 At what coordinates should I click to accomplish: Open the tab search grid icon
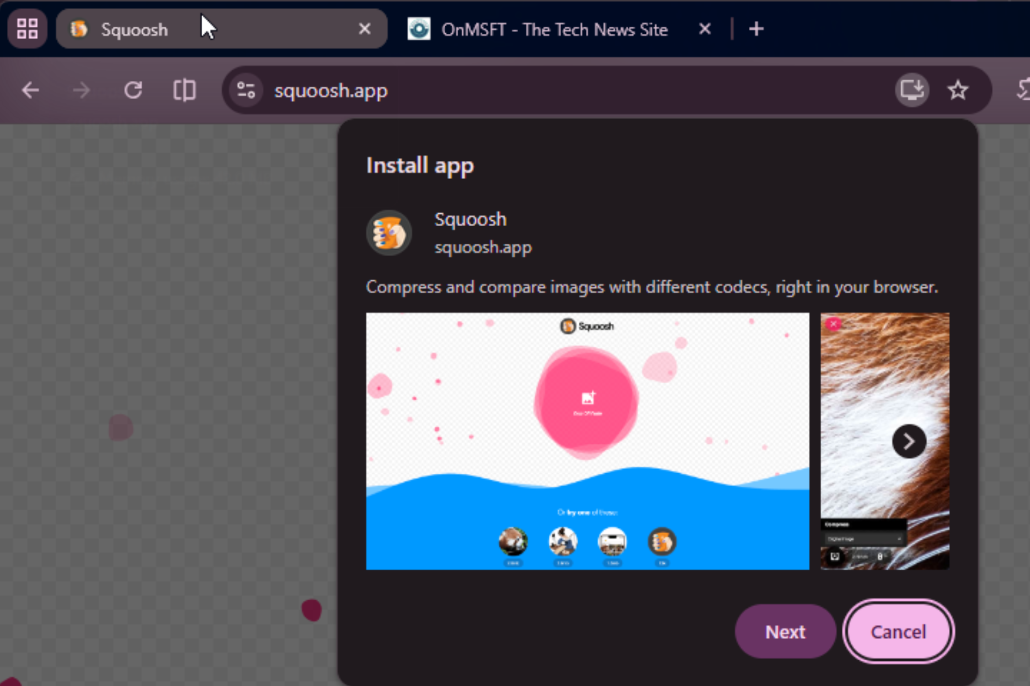(27, 29)
